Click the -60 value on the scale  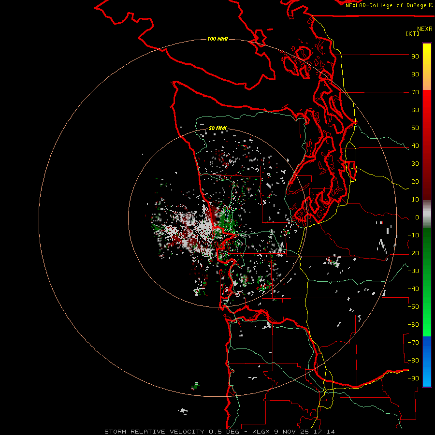[x=413, y=325]
